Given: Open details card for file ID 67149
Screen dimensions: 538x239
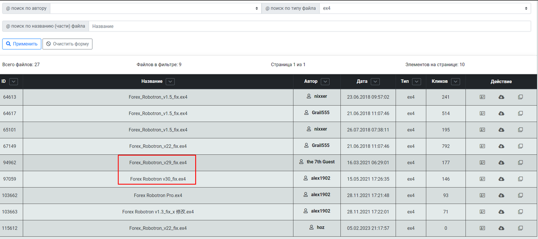Looking at the screenshot, I should [x=482, y=146].
